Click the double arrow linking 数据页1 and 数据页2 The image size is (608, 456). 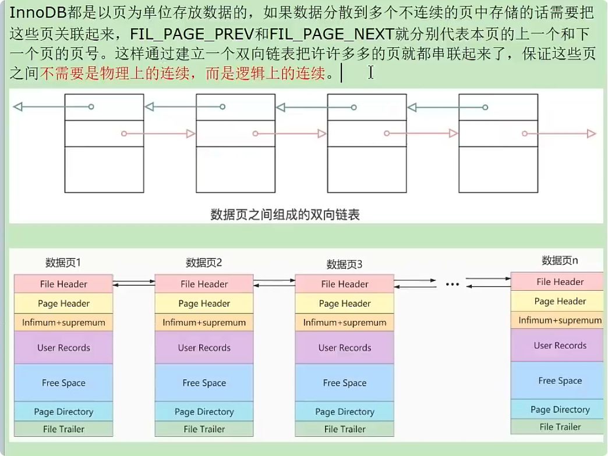click(x=134, y=284)
